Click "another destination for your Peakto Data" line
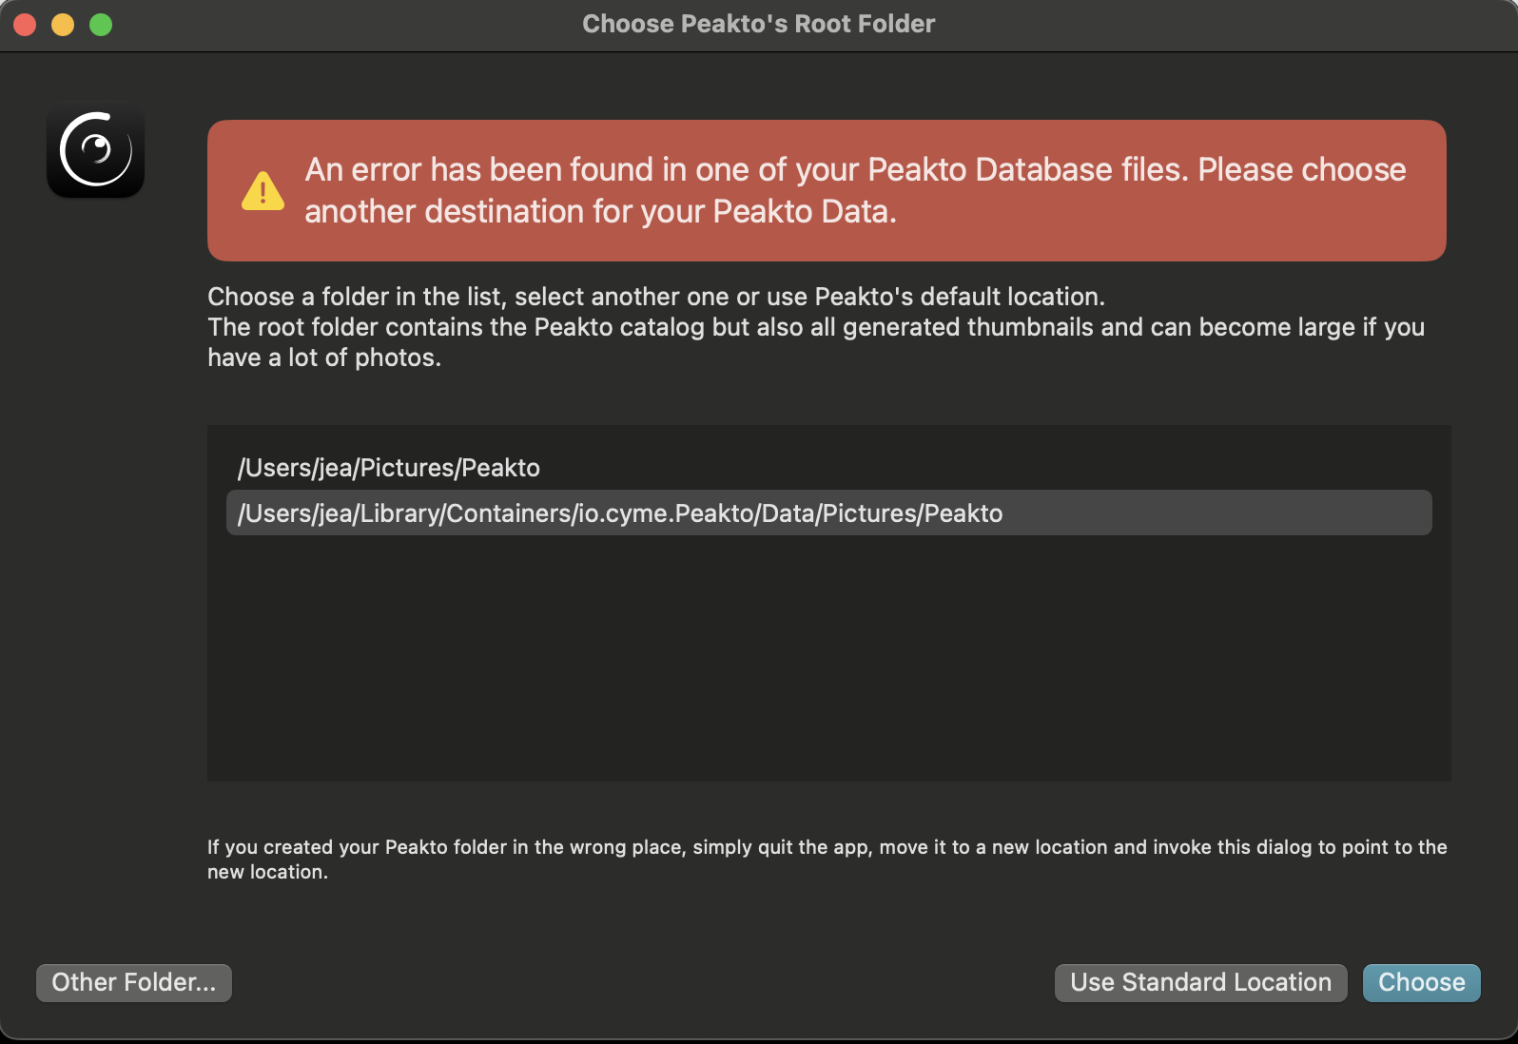 (600, 211)
